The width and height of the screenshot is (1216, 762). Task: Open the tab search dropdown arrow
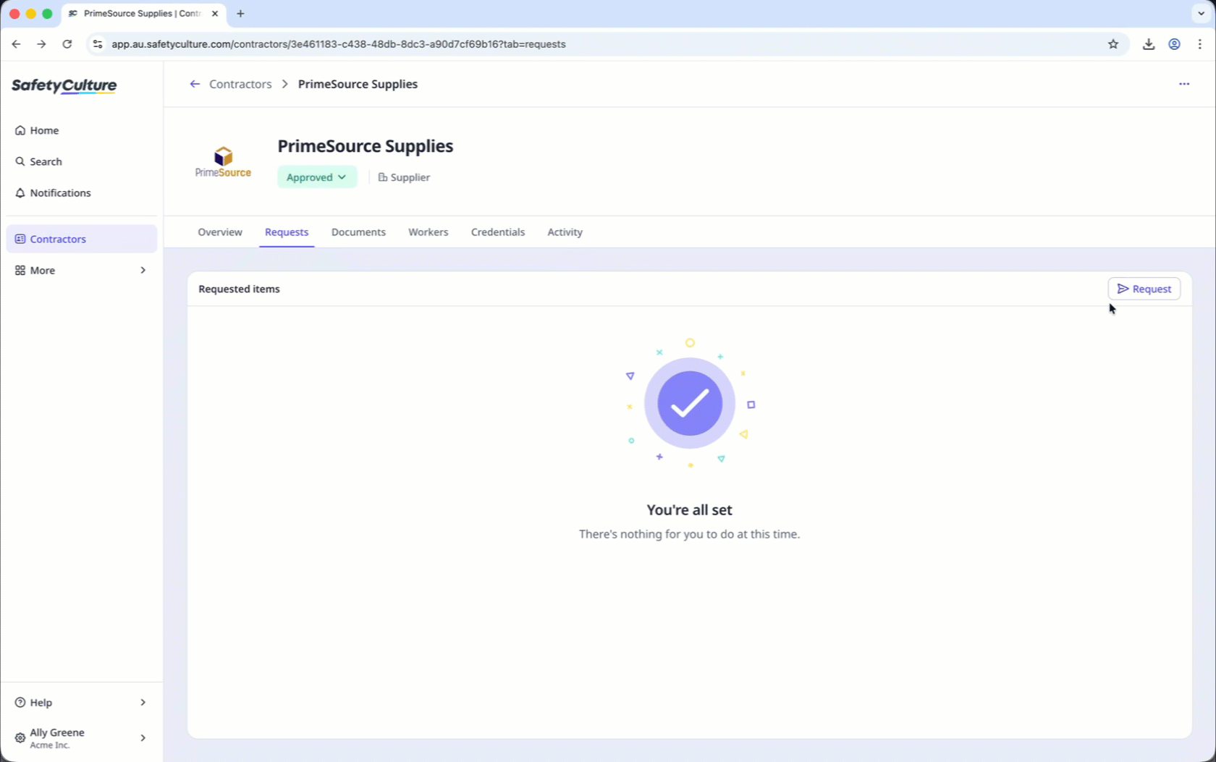point(1202,14)
